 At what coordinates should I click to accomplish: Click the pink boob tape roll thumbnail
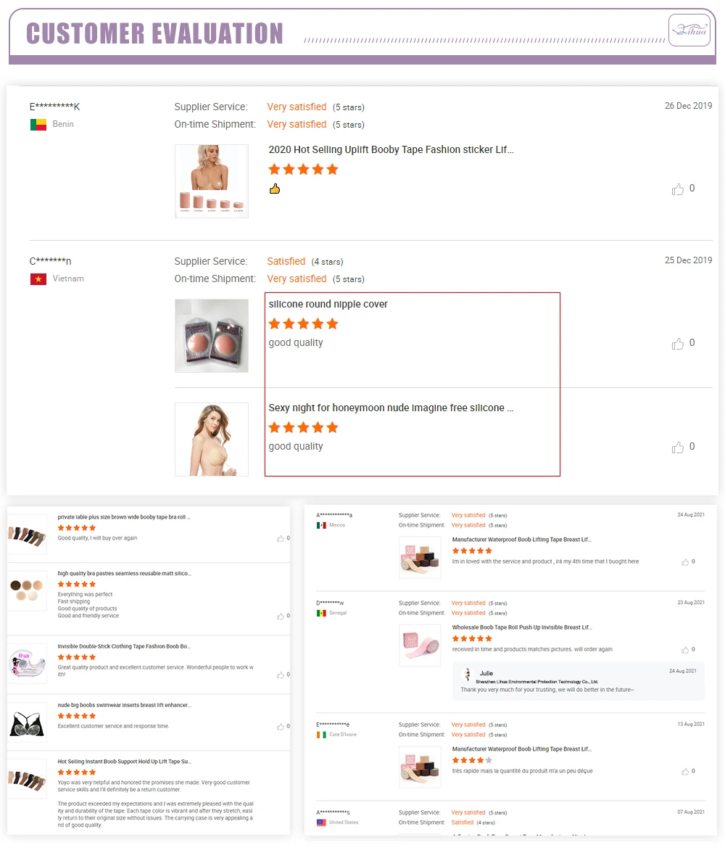[x=420, y=645]
